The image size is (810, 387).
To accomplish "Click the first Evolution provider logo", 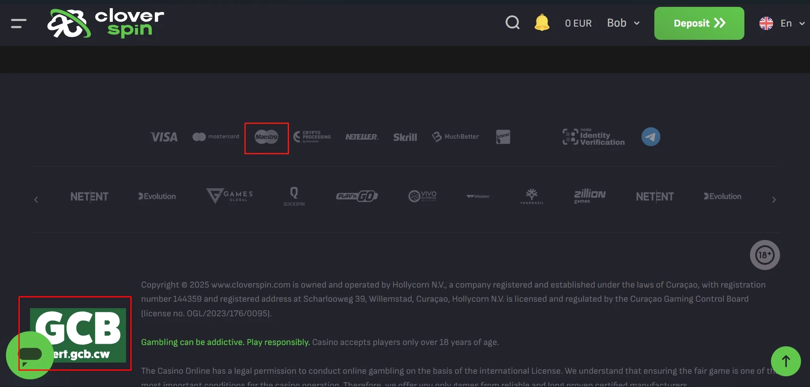I will (x=157, y=196).
